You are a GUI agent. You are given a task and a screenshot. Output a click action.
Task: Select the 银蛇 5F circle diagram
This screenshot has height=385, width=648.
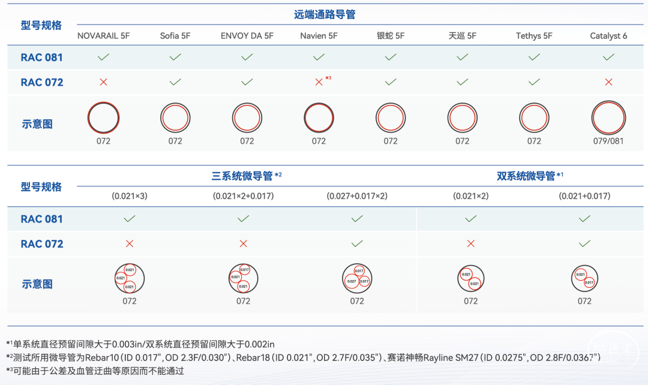391,118
